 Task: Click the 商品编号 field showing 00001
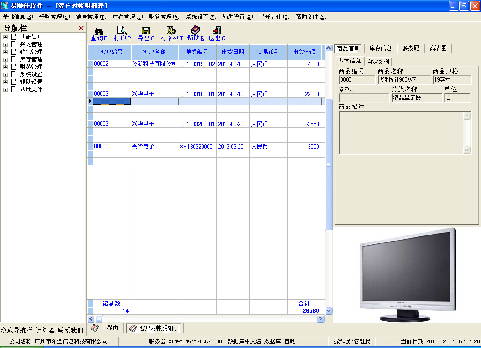pyautogui.click(x=357, y=80)
